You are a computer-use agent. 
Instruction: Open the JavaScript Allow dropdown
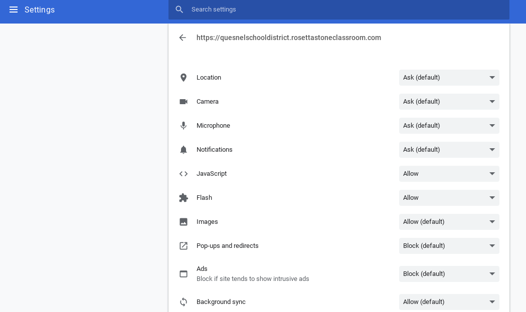449,174
